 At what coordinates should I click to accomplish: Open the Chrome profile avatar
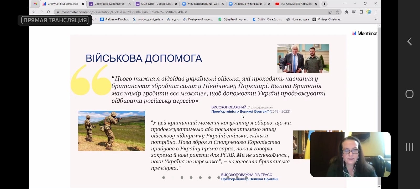(369, 12)
